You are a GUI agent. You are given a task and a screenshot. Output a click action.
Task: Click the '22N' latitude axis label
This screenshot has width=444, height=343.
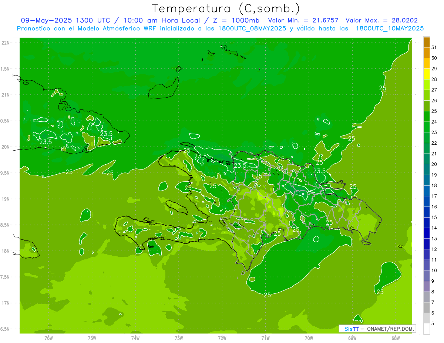6,43
